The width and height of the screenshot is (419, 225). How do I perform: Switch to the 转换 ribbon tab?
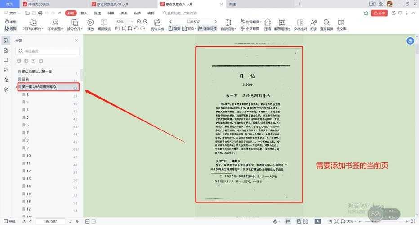pyautogui.click(x=151, y=13)
